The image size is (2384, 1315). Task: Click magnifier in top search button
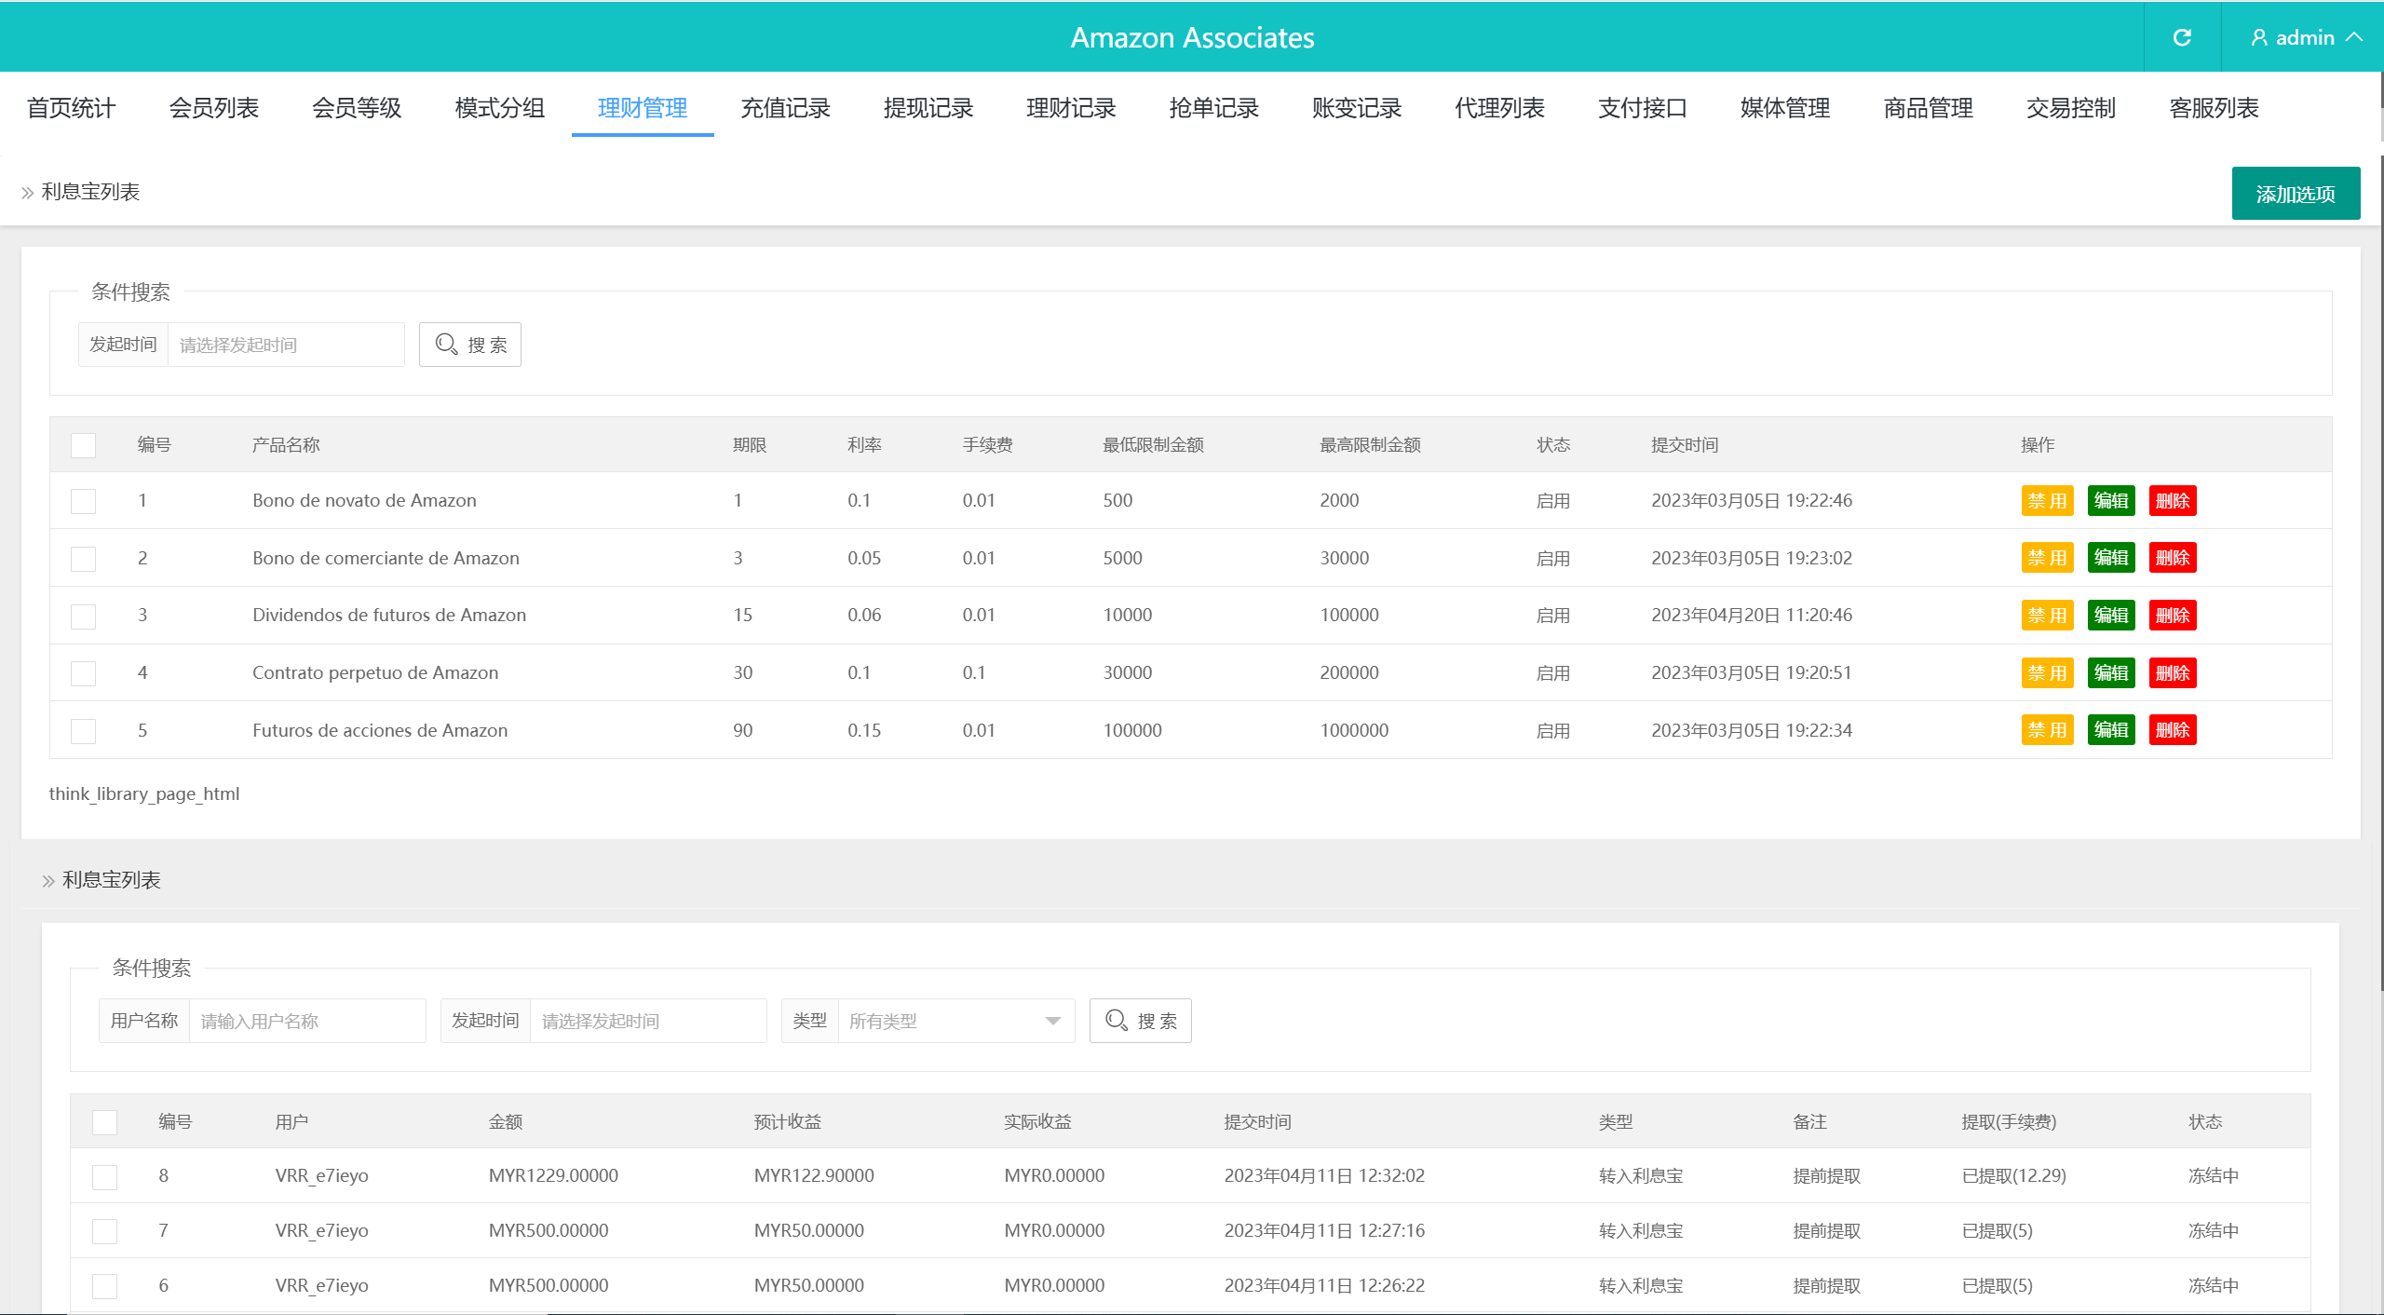coord(446,345)
